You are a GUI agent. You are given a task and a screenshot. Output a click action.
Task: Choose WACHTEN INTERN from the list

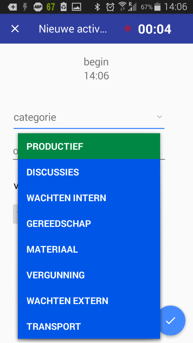pyautogui.click(x=89, y=198)
